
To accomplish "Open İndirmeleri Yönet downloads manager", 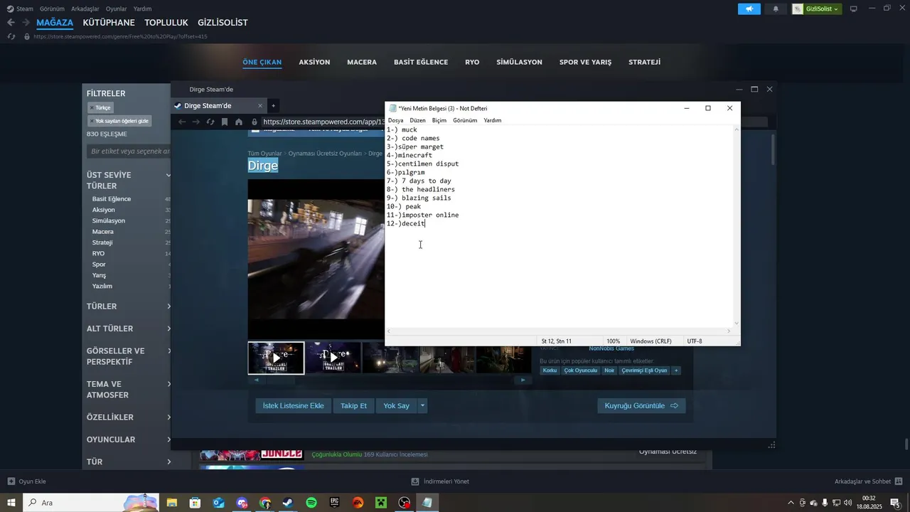I will coord(440,481).
